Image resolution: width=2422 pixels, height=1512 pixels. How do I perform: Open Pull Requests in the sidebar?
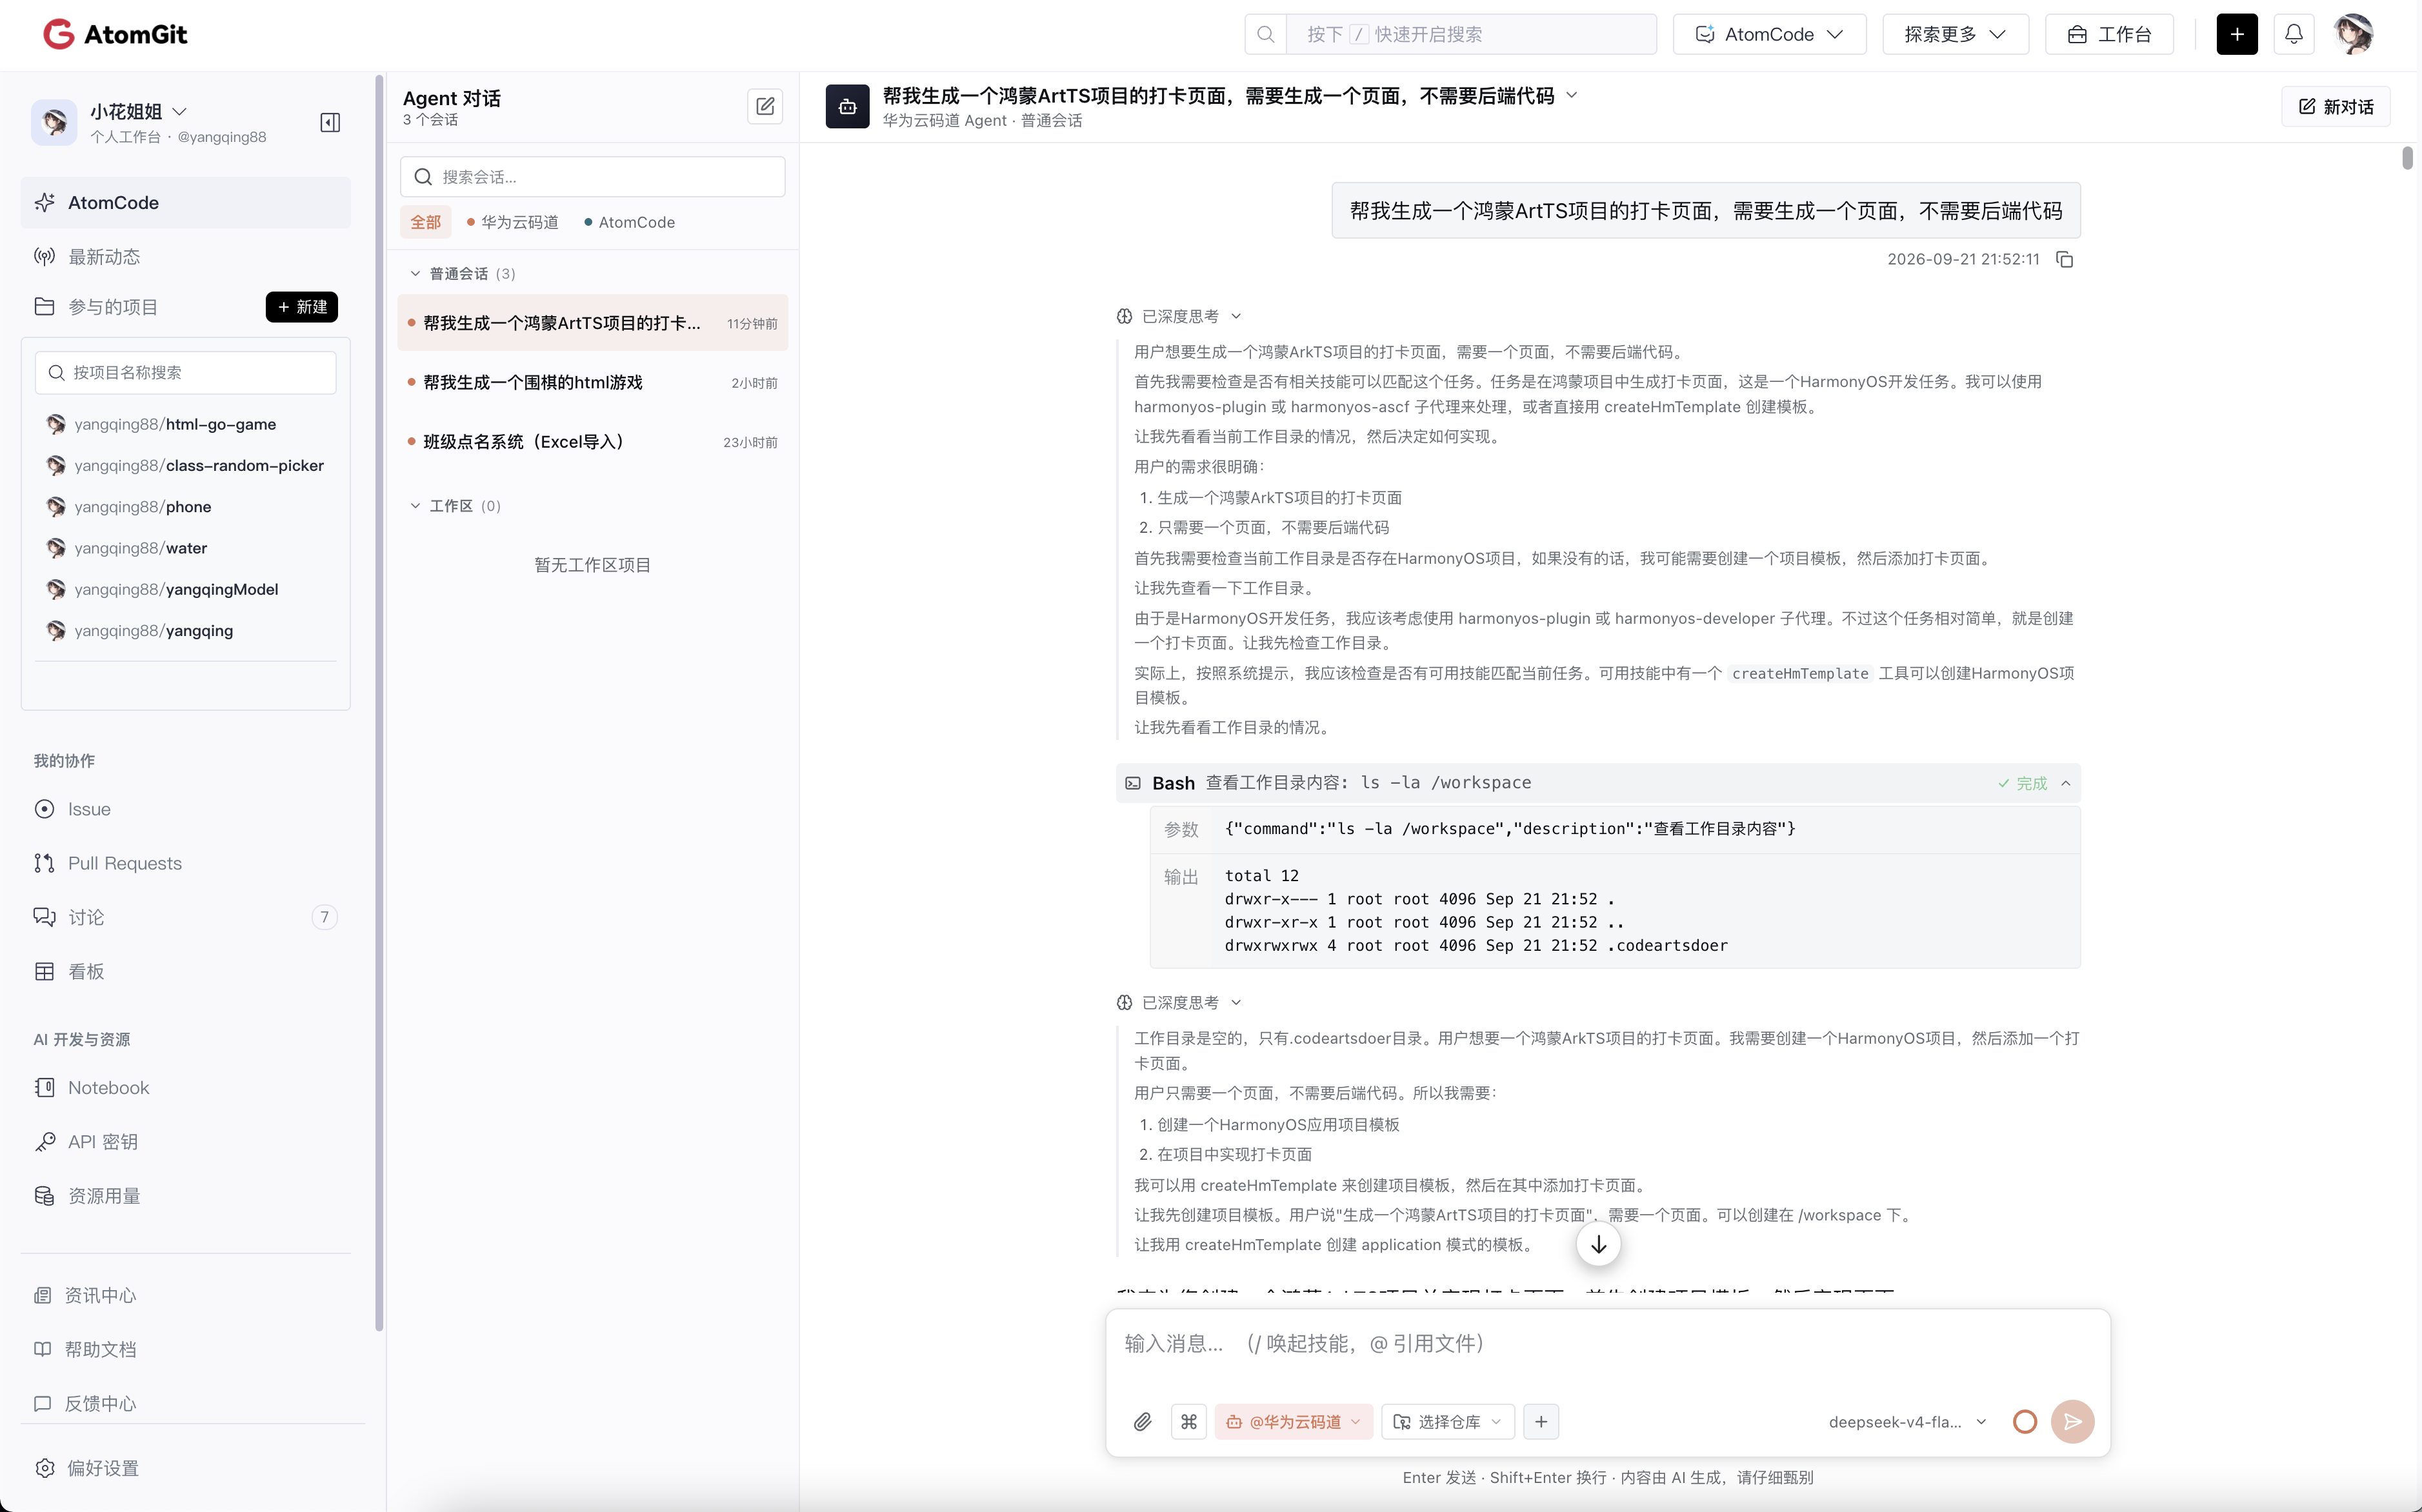click(x=185, y=863)
